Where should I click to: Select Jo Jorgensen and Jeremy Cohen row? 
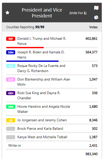(52, 120)
